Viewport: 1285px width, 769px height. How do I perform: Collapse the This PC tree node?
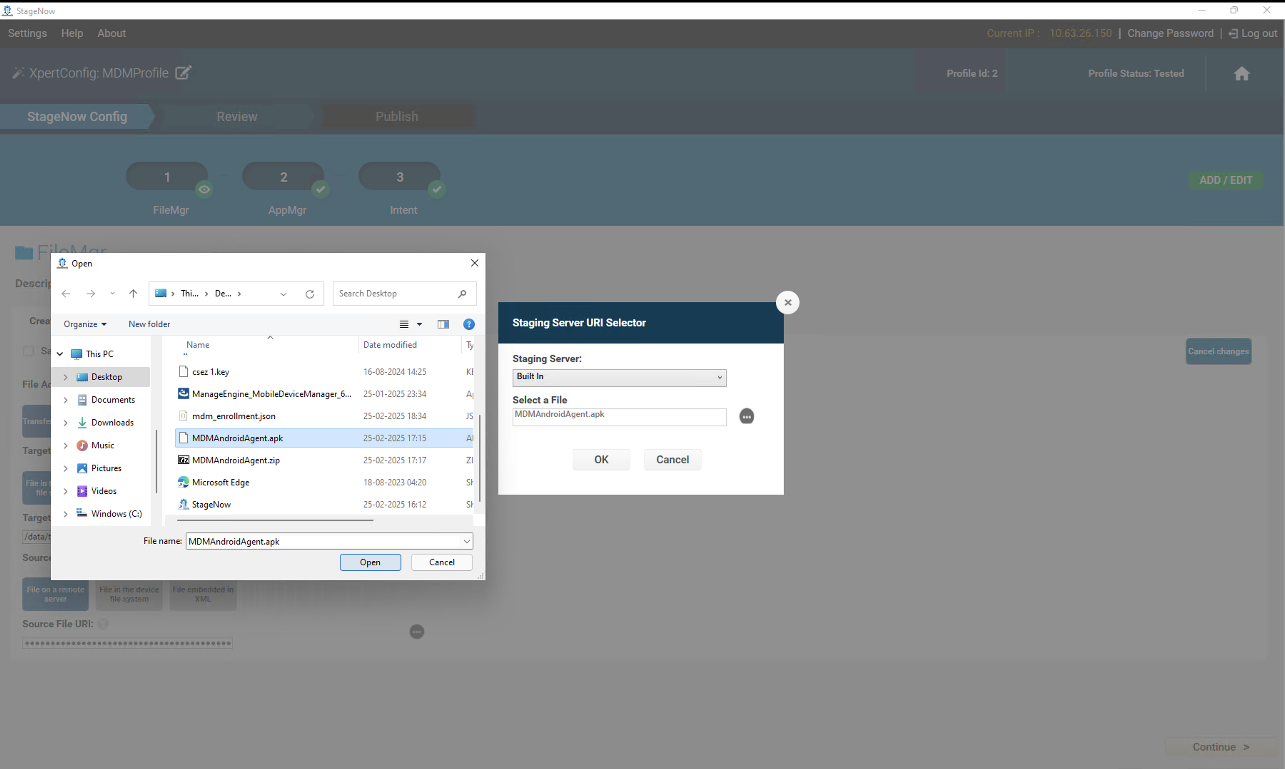click(60, 354)
